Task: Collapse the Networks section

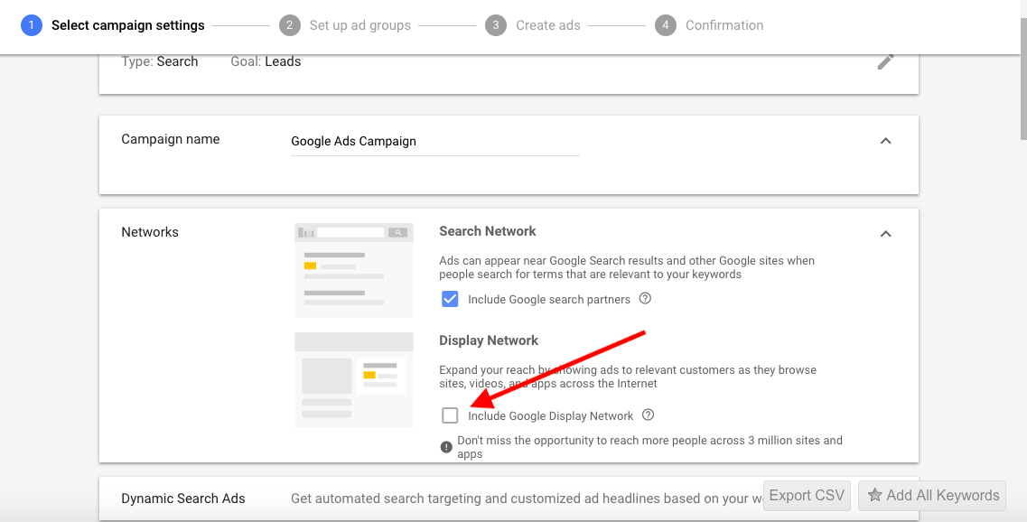Action: [x=885, y=234]
